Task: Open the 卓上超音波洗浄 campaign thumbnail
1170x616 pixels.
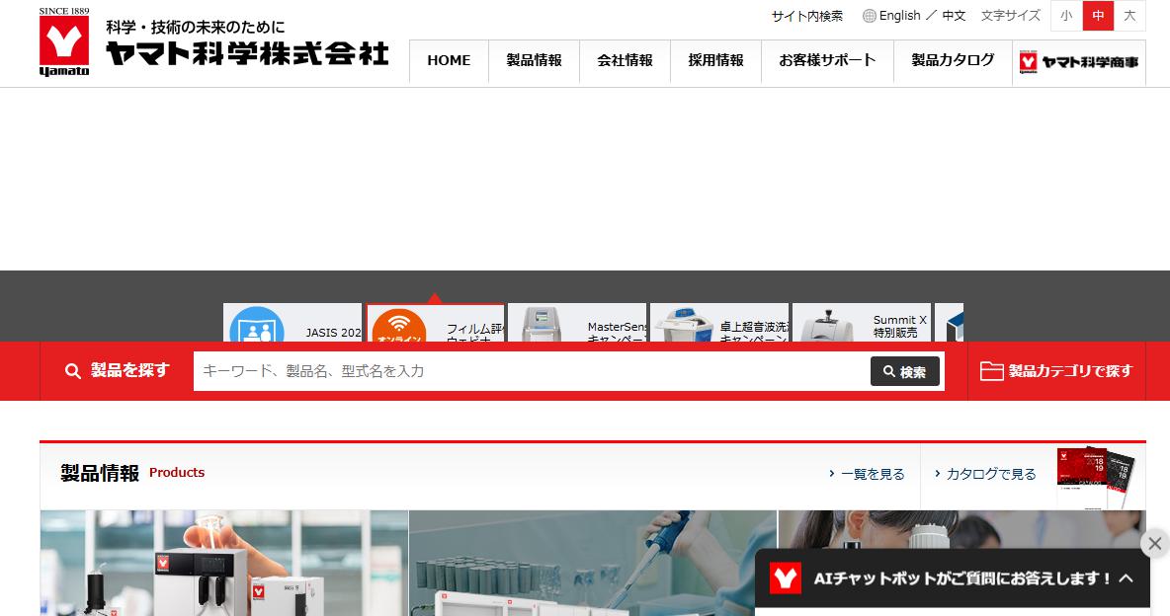Action: (719, 322)
